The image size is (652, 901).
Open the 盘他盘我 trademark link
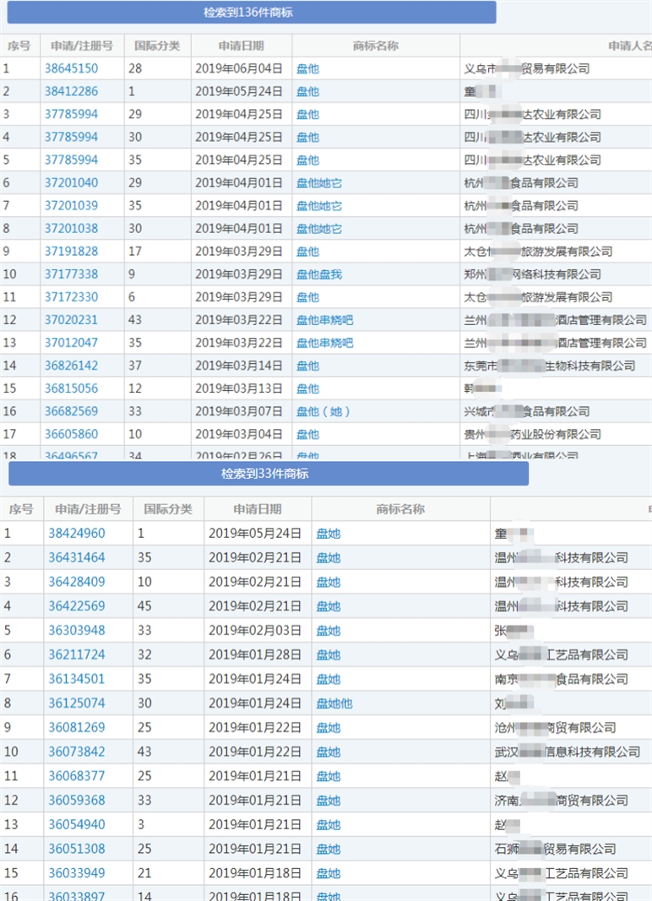319,274
